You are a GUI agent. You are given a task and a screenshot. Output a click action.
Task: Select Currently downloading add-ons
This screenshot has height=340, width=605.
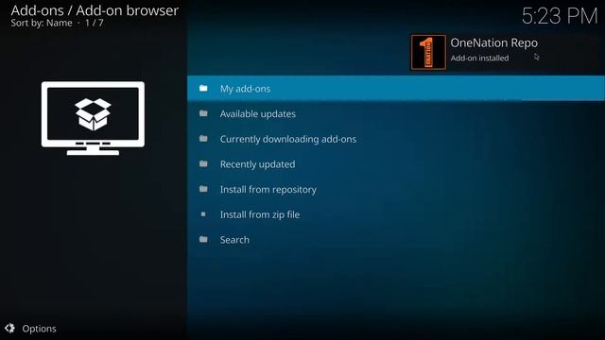point(396,139)
